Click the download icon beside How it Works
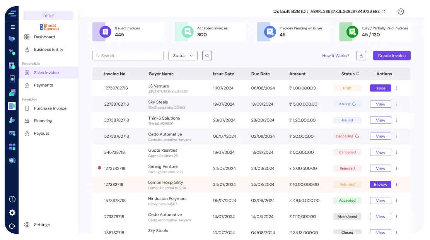 tap(361, 56)
